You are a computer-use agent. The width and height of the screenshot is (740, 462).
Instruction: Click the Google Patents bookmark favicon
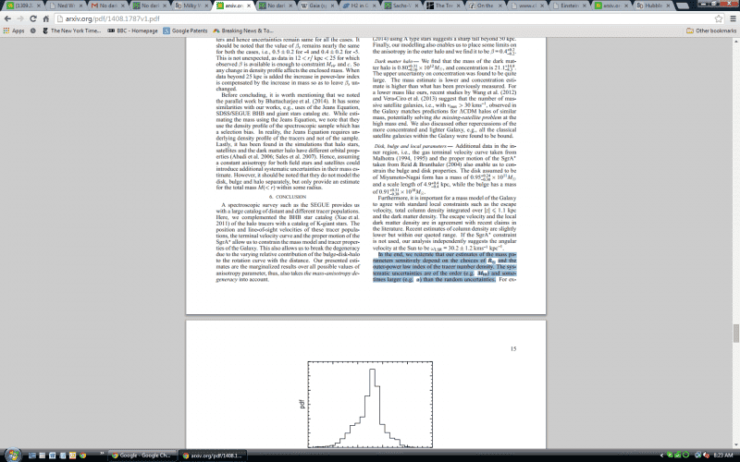[166, 30]
